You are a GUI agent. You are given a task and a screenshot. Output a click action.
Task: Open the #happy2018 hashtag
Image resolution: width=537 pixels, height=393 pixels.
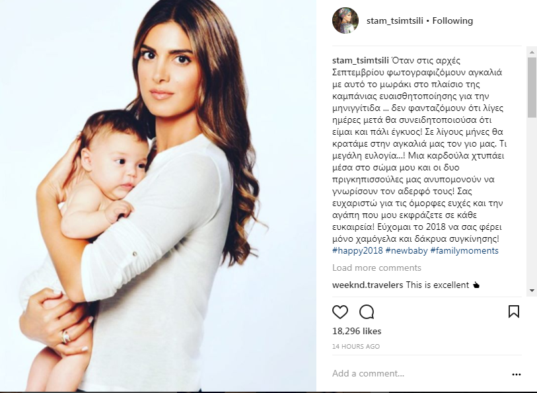(357, 250)
